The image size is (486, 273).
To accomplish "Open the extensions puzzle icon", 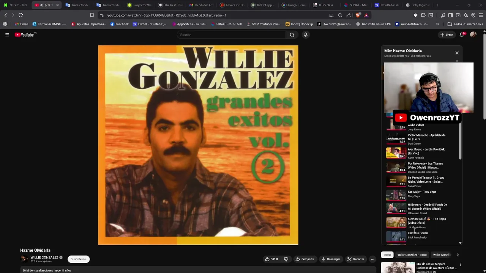I will pos(423,15).
